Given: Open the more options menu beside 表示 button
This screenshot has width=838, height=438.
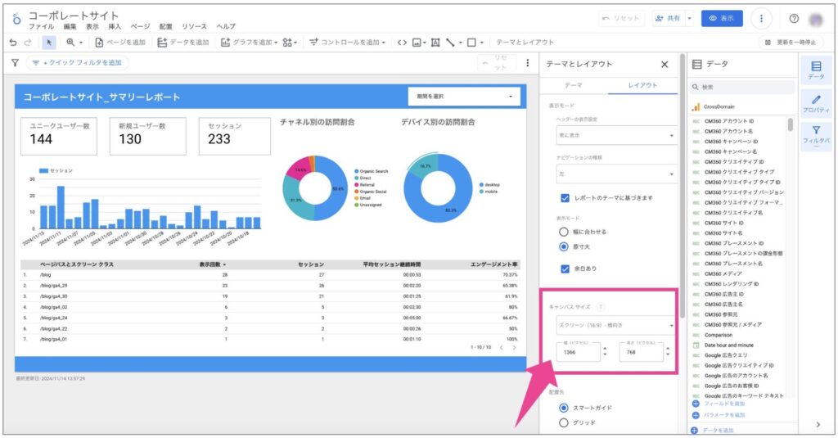Looking at the screenshot, I should point(761,19).
